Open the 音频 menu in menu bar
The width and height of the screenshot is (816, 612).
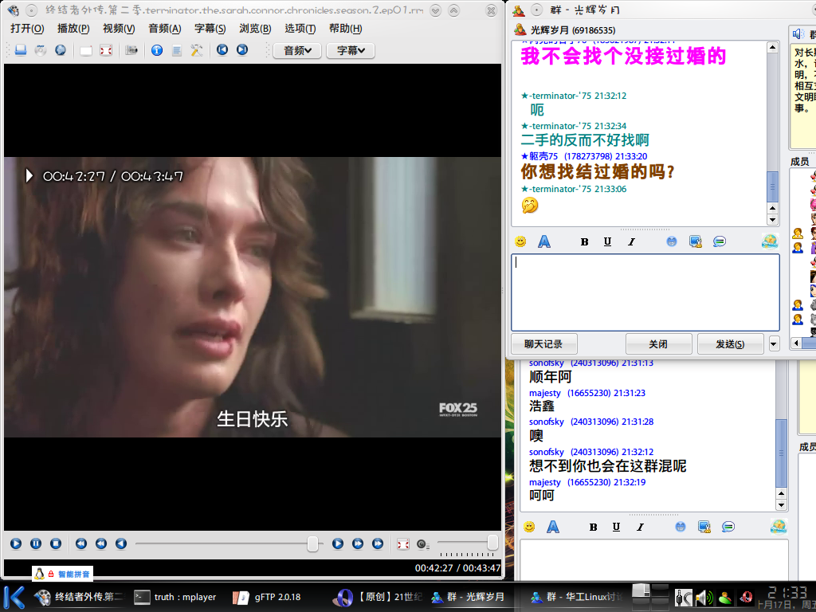click(164, 29)
